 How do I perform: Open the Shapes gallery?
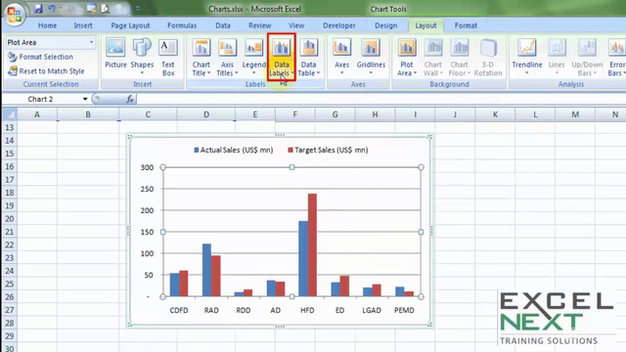(142, 57)
